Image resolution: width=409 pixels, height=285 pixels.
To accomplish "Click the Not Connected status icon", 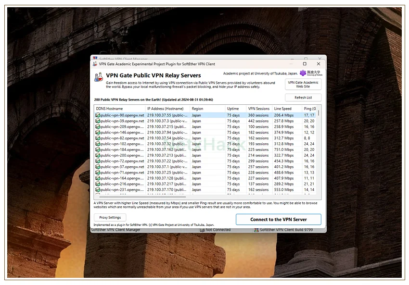I will [x=202, y=230].
